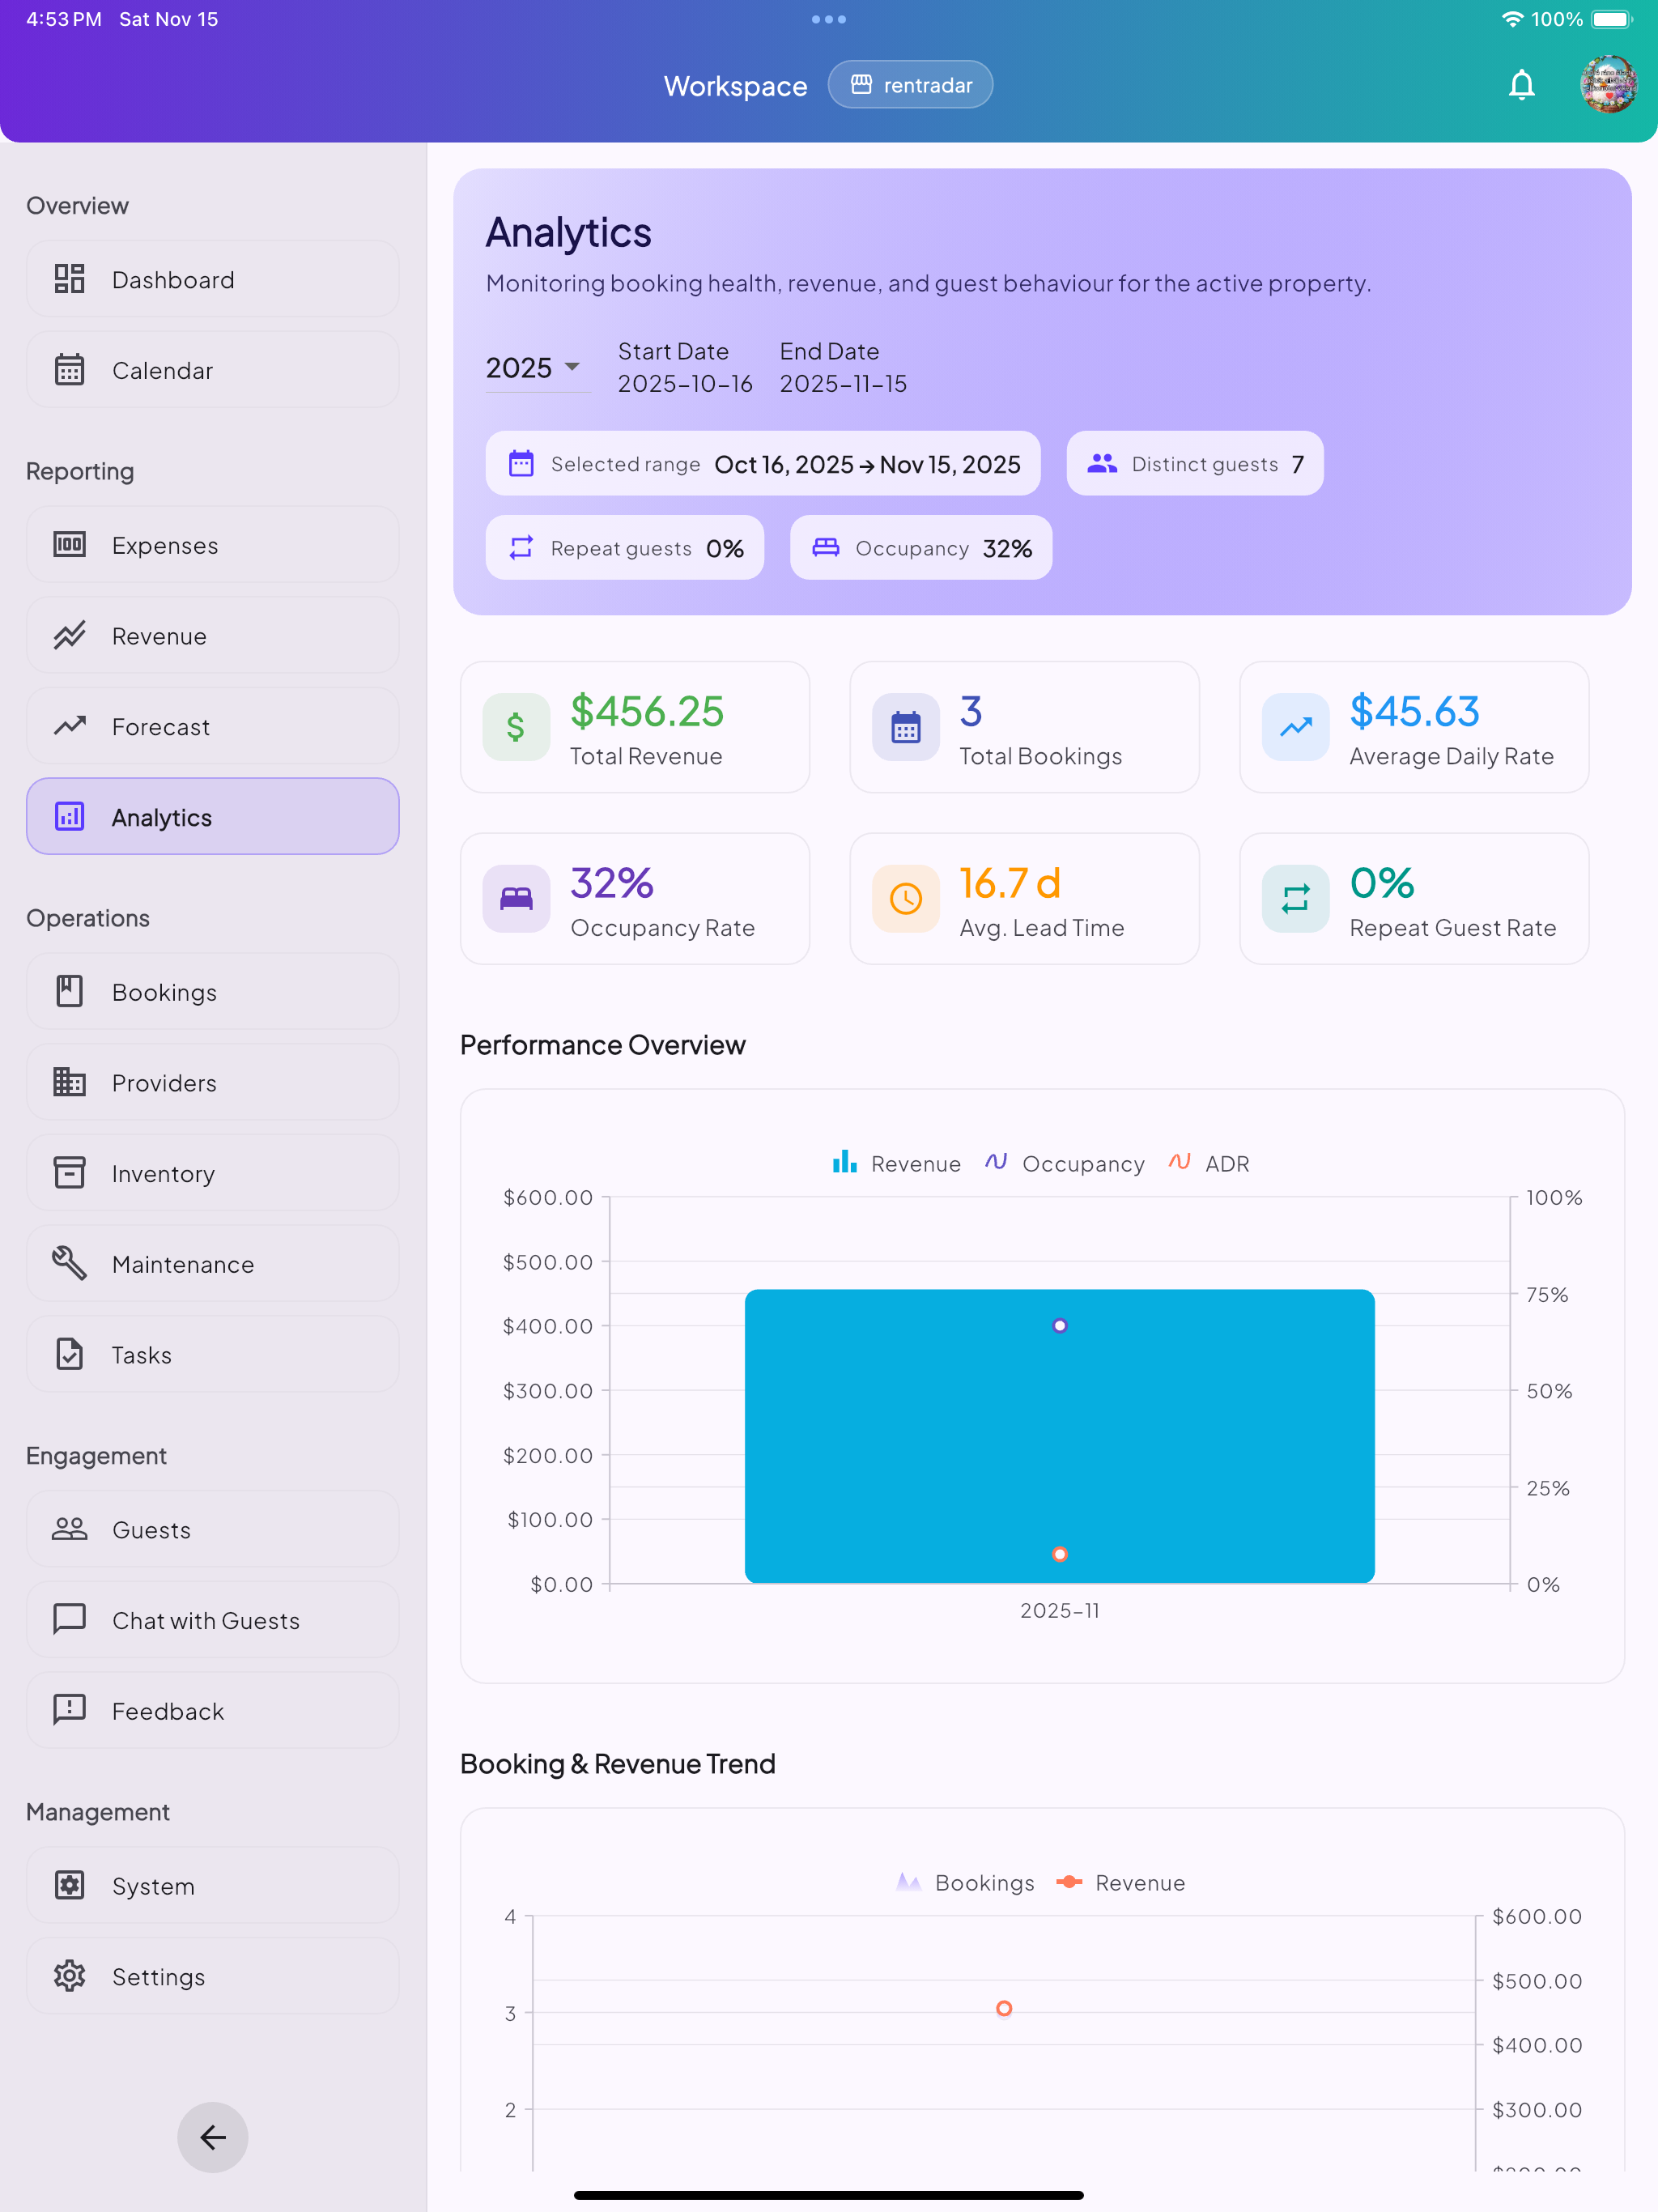This screenshot has height=2212, width=1658.
Task: Open notifications bell in header
Action: (1521, 85)
